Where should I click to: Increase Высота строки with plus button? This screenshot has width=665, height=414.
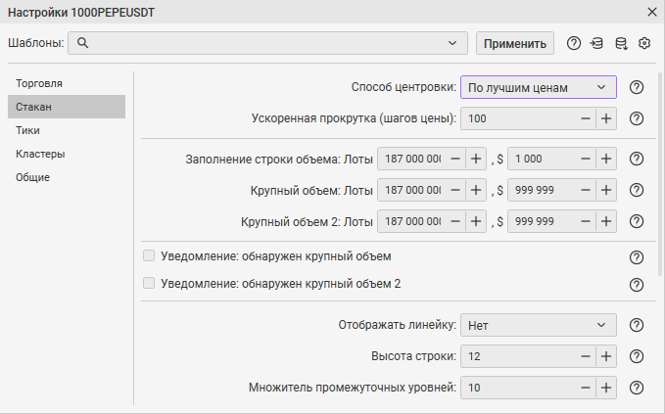click(605, 356)
